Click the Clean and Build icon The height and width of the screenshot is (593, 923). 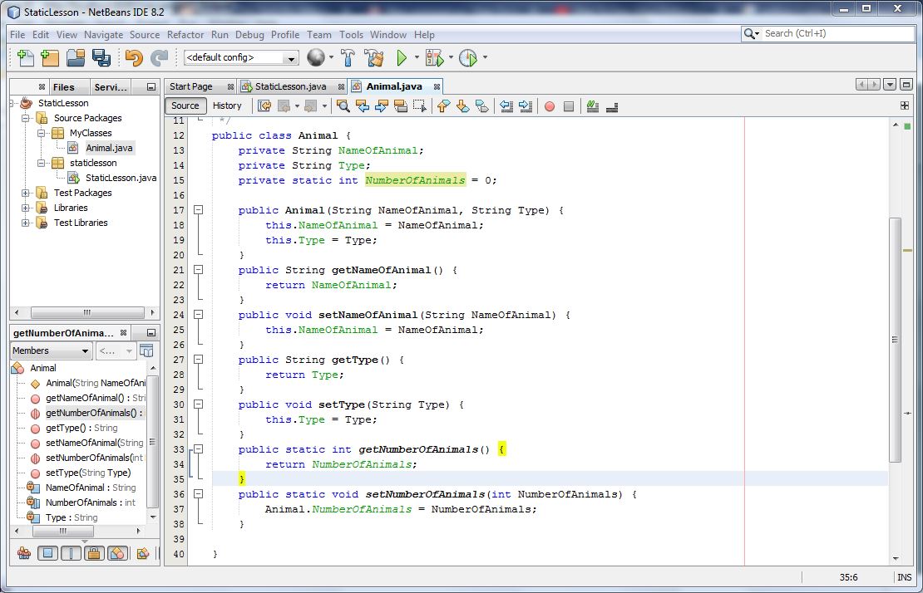pos(374,57)
